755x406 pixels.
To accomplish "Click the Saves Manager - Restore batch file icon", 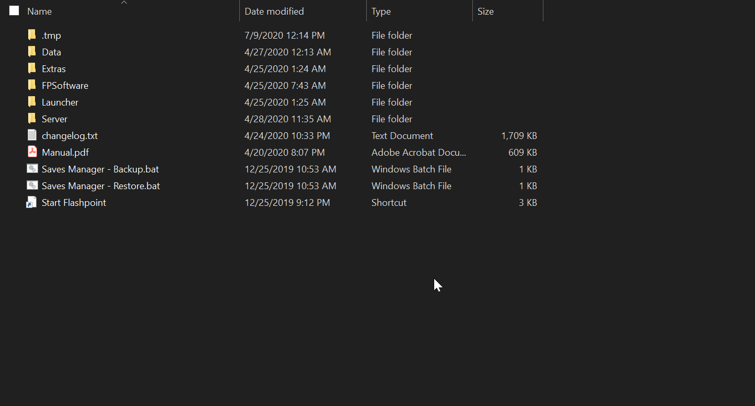I will [31, 185].
